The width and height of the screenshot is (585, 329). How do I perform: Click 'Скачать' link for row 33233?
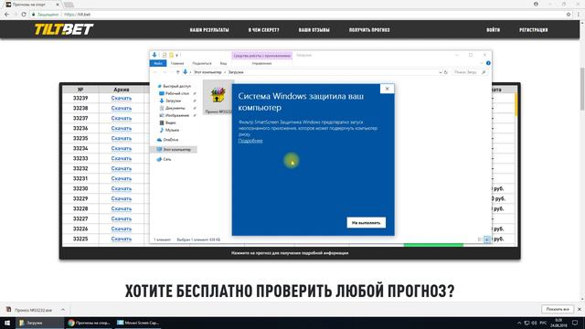click(x=122, y=158)
